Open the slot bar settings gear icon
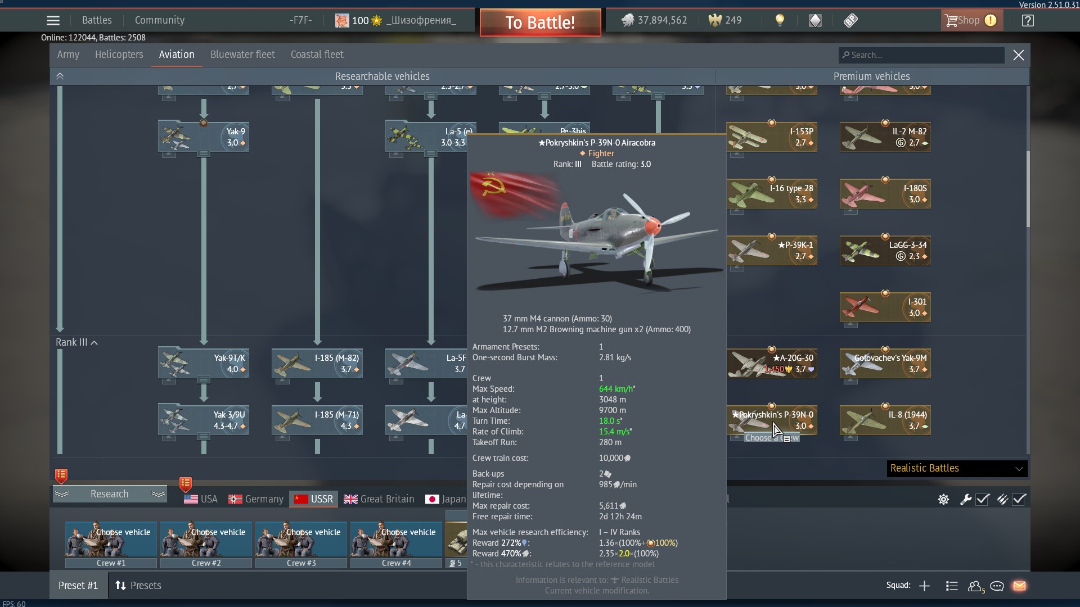This screenshot has height=607, width=1080. tap(943, 499)
